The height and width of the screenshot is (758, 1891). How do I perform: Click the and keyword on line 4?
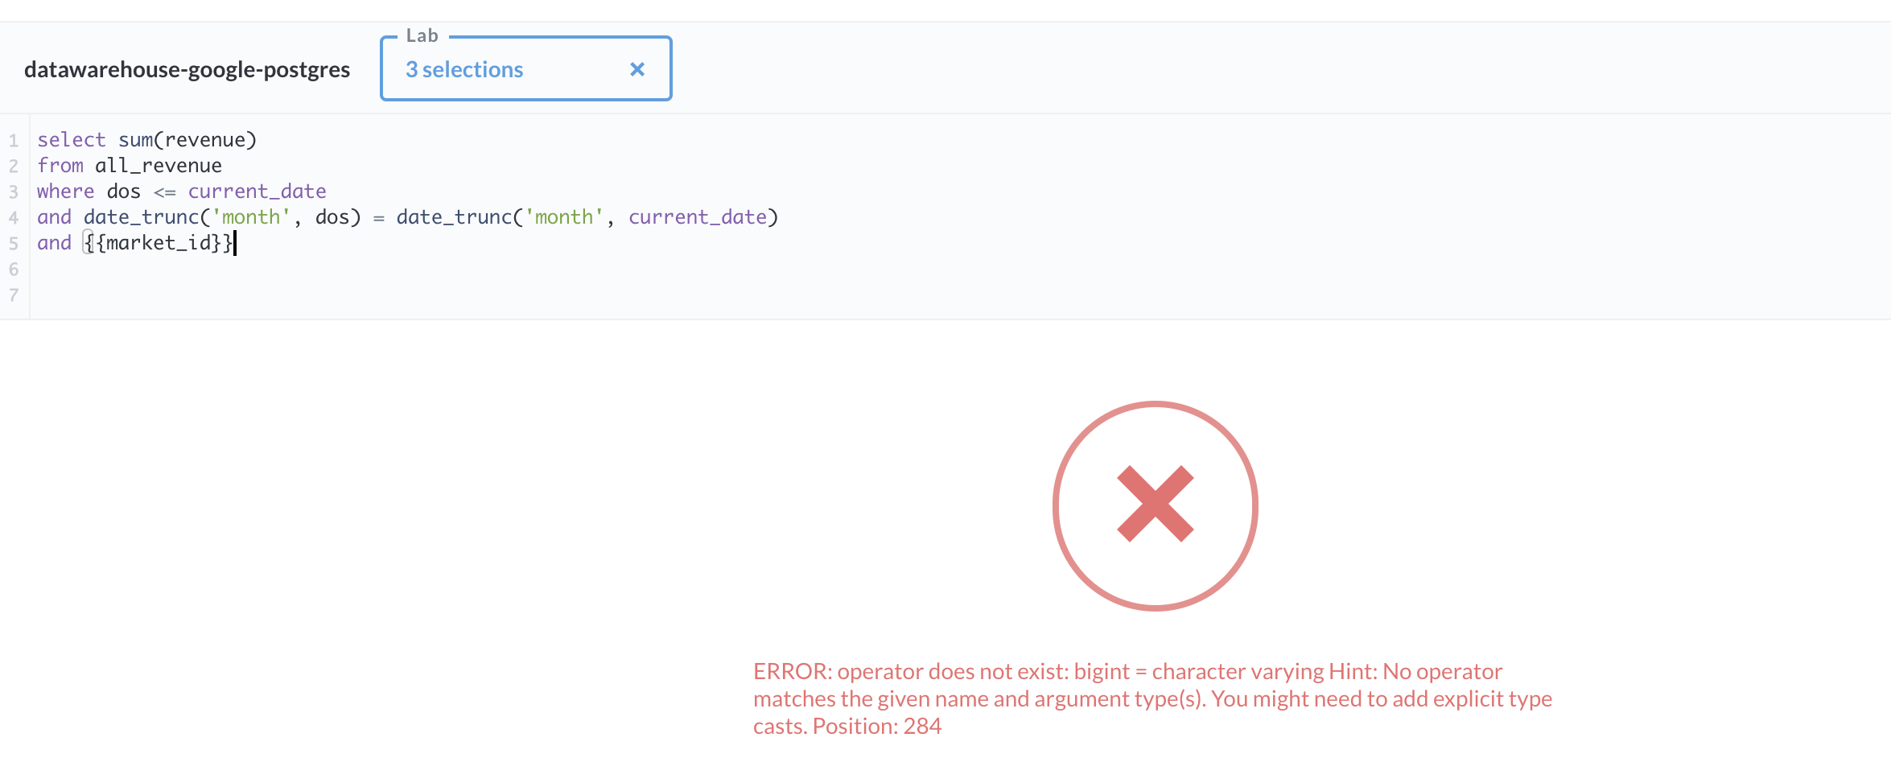coord(53,216)
